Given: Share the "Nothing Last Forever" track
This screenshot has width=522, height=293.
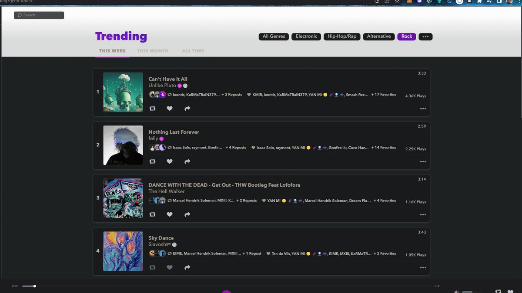Looking at the screenshot, I should (187, 161).
